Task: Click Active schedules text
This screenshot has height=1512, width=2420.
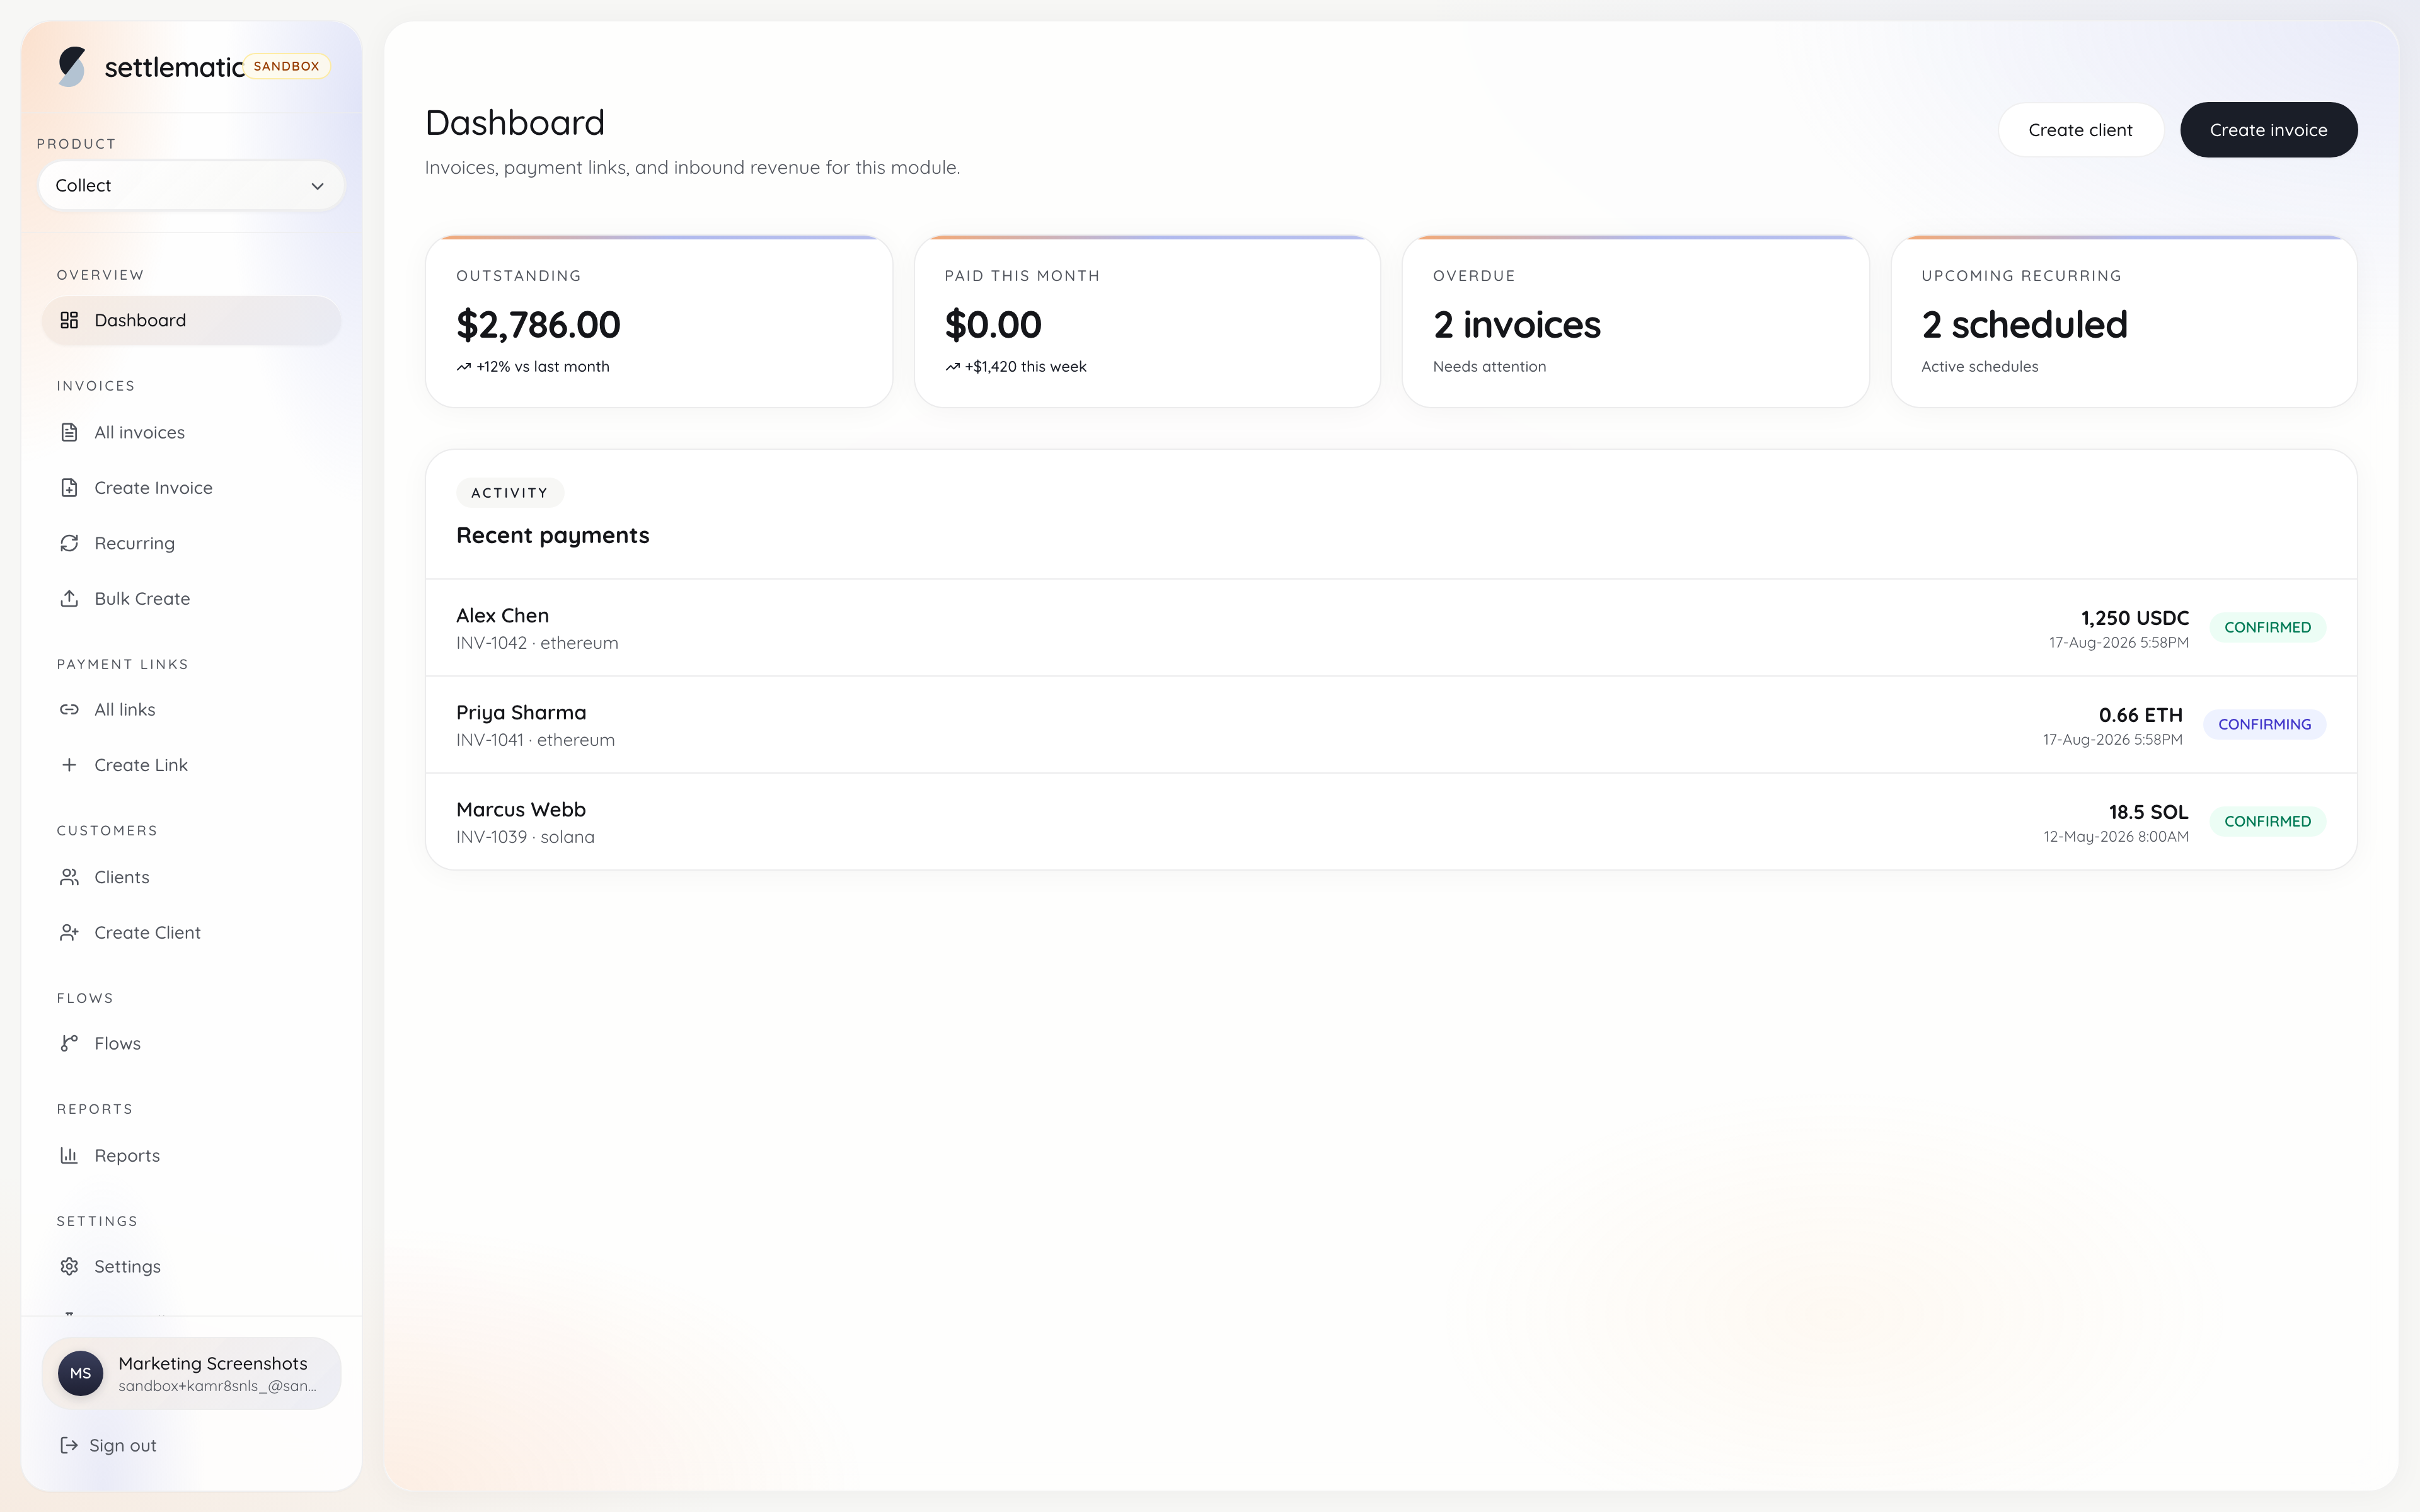Action: pos(1979,367)
